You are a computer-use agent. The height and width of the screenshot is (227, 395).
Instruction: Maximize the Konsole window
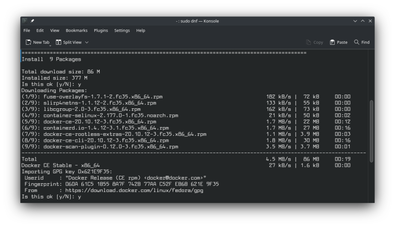click(x=362, y=21)
